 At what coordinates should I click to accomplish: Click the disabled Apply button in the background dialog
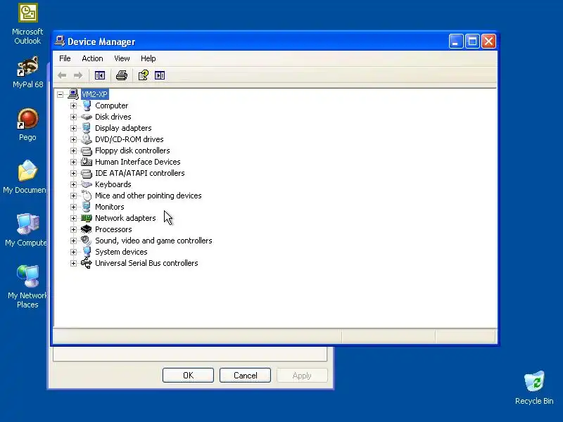pyautogui.click(x=302, y=376)
